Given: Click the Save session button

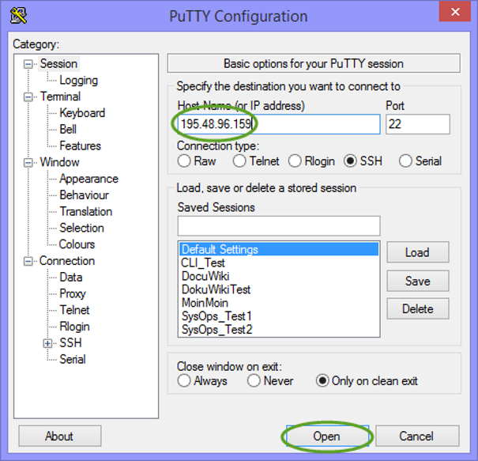Looking at the screenshot, I should [418, 281].
